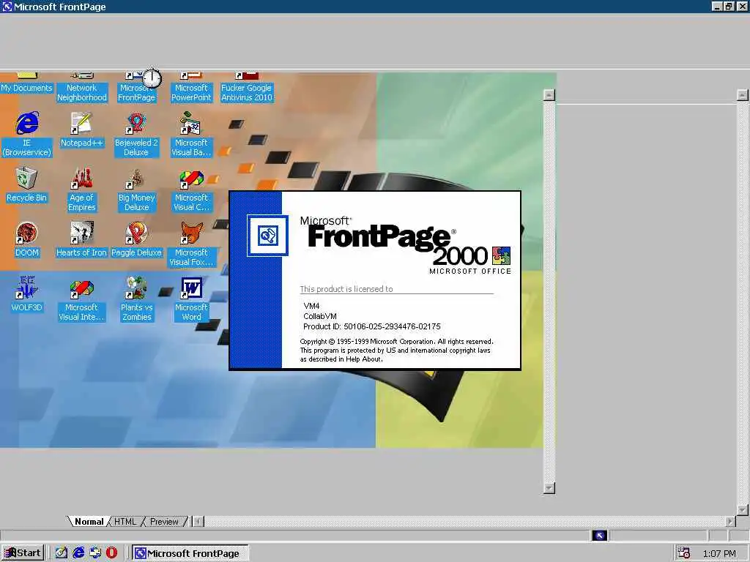
Task: Select the Microsoft PowerPoint shortcut
Action: (x=191, y=88)
